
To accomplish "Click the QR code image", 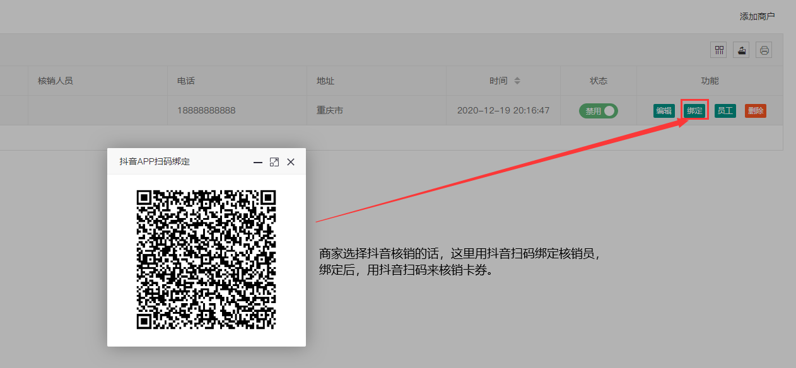I will [206, 259].
